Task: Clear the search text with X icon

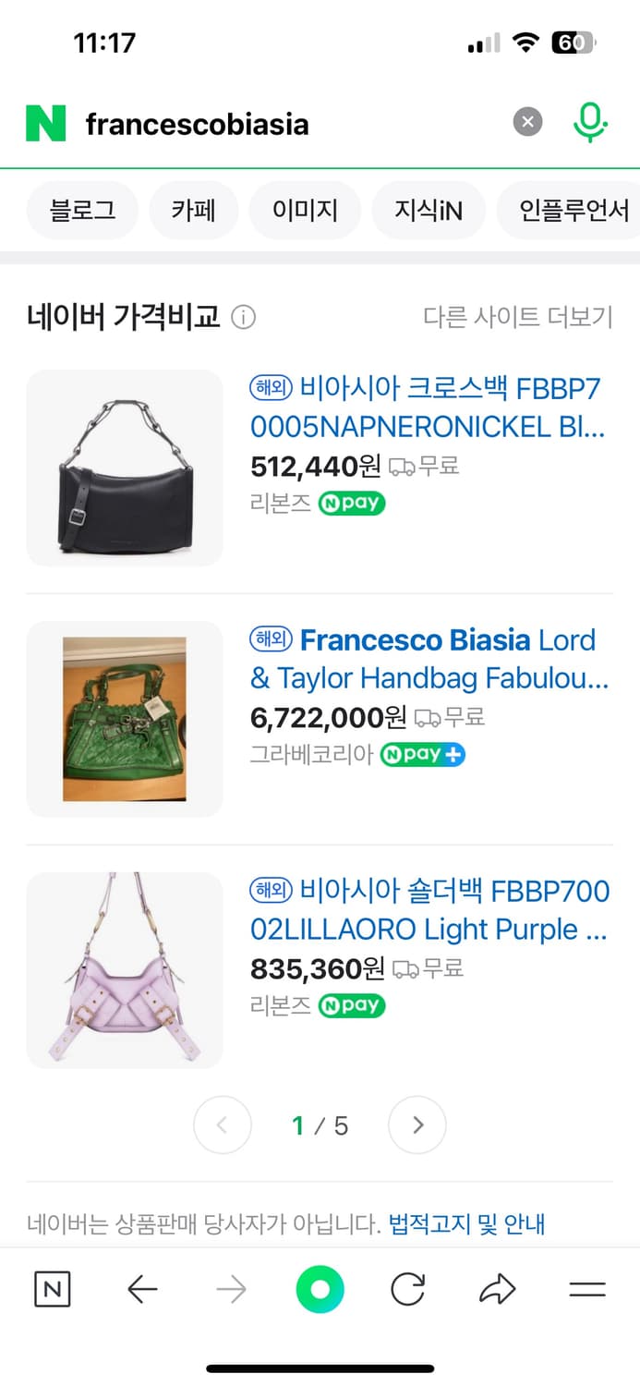Action: (527, 122)
